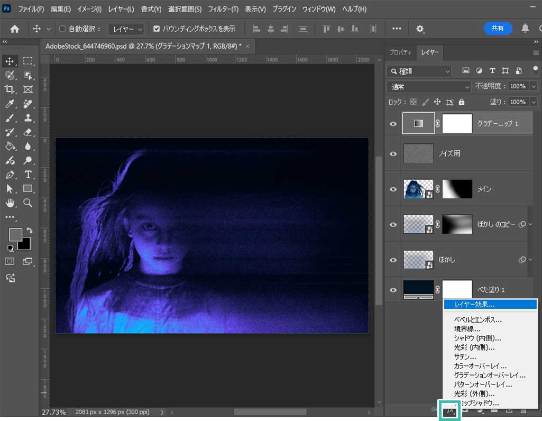Open the 種類 layer filter dropdown

[x=419, y=70]
